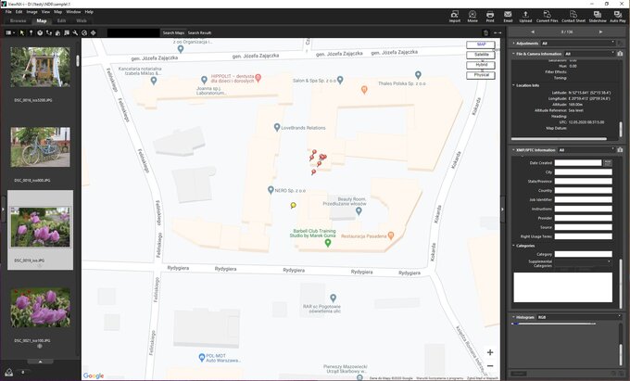The width and height of the screenshot is (630, 381).
Task: Open the Help menu
Action: point(89,12)
